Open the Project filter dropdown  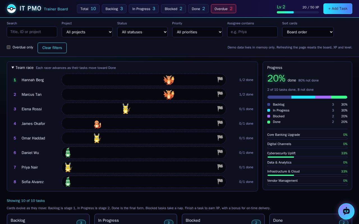click(87, 32)
